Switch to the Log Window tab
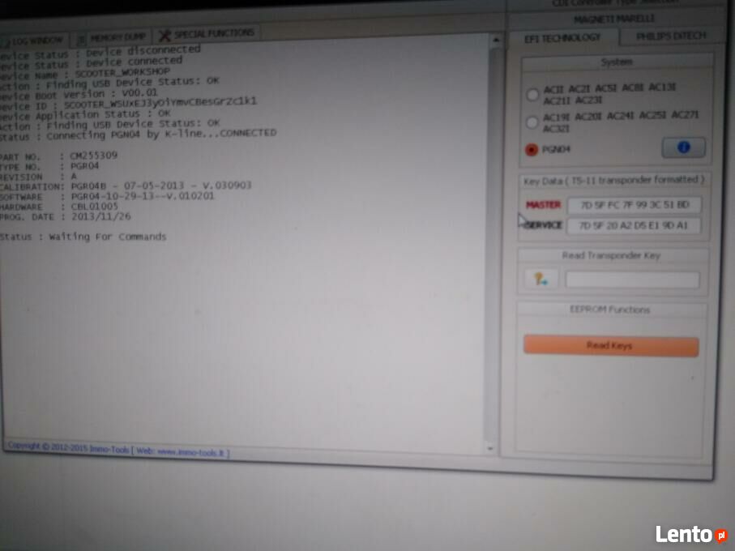This screenshot has height=551, width=735. (x=33, y=41)
